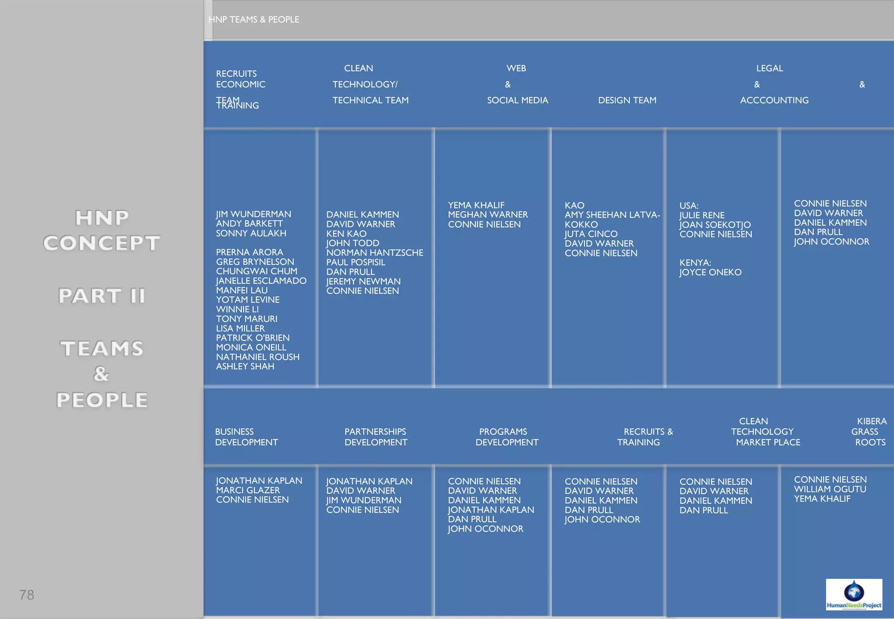Click the name Norman Hantzsche

(375, 253)
